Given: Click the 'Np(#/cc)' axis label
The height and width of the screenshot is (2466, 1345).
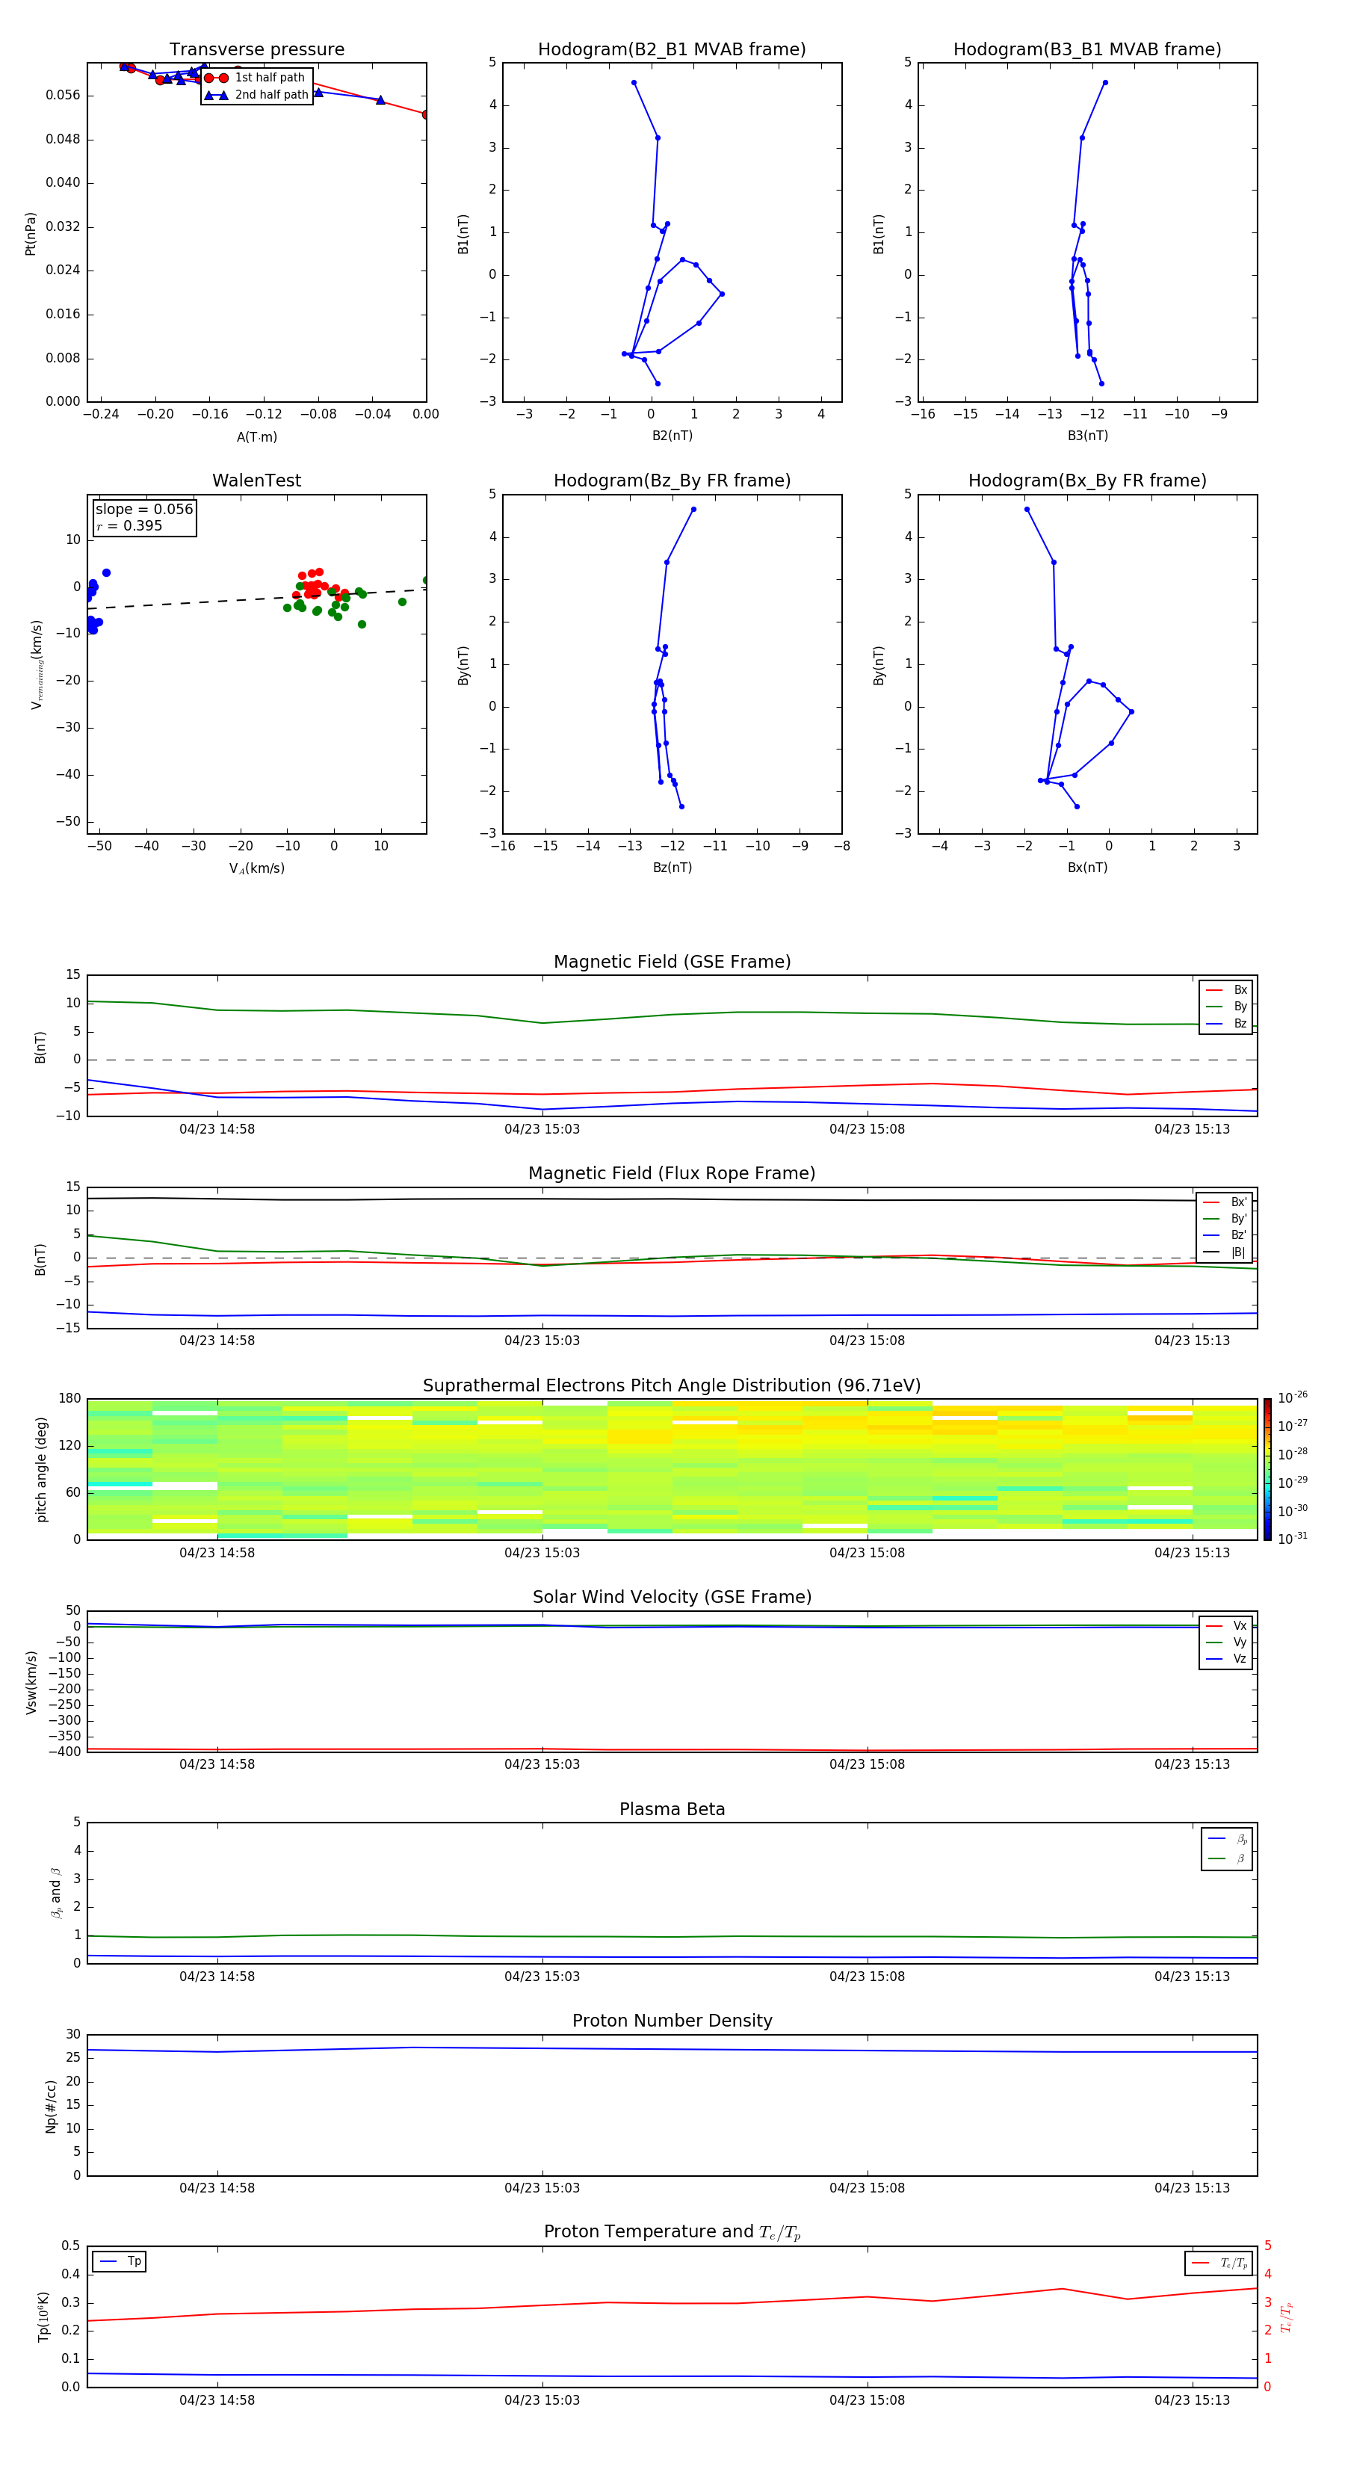Looking at the screenshot, I should click(x=51, y=2106).
